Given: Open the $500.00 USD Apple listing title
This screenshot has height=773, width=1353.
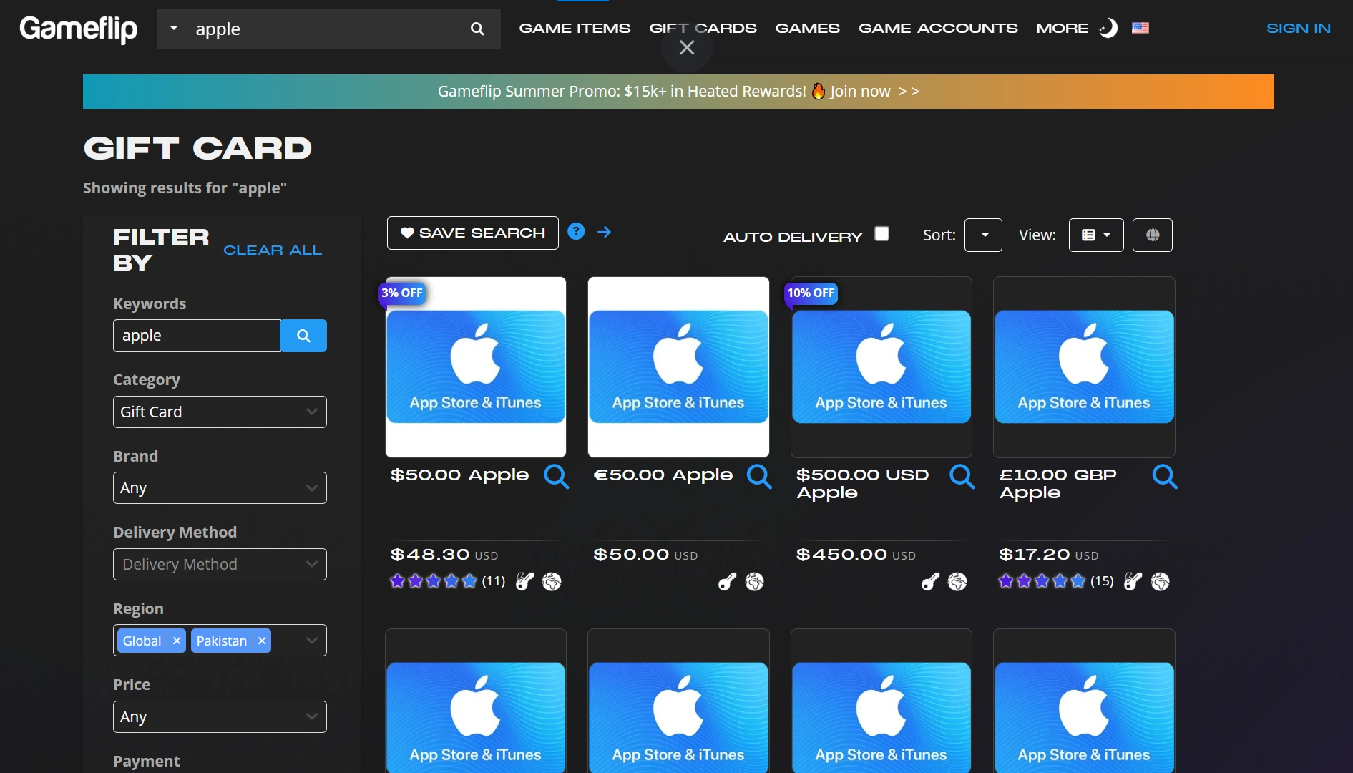Looking at the screenshot, I should 862,484.
